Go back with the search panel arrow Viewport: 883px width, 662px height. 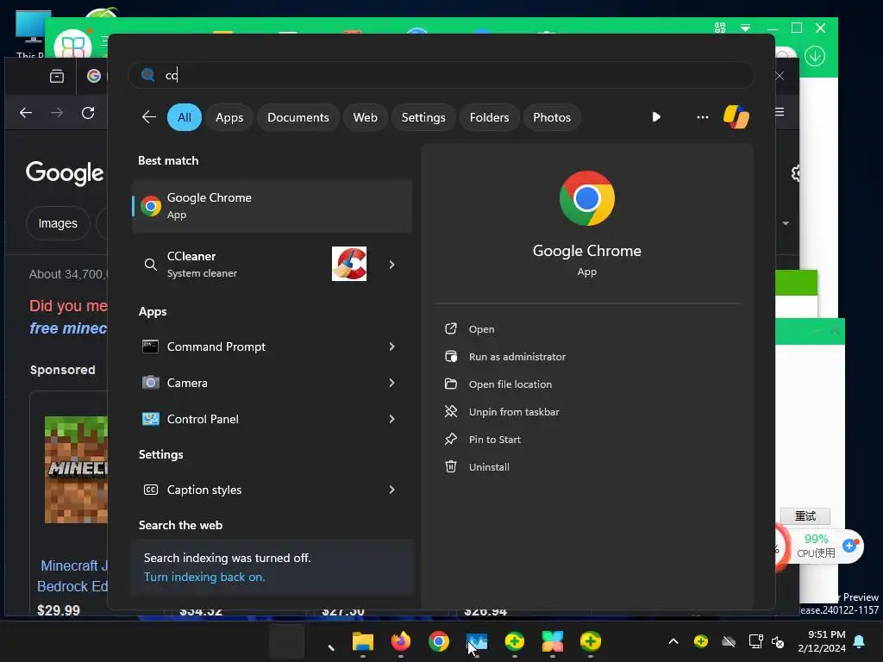(x=148, y=117)
